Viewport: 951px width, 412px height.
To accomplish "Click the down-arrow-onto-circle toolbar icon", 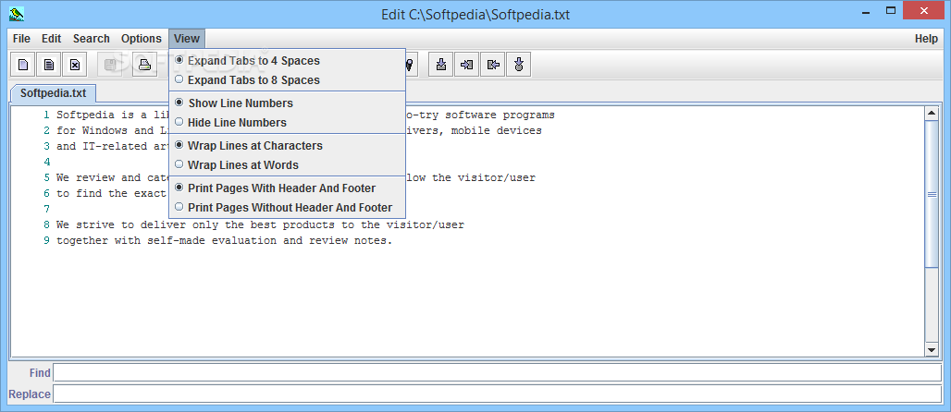I will pyautogui.click(x=519, y=65).
